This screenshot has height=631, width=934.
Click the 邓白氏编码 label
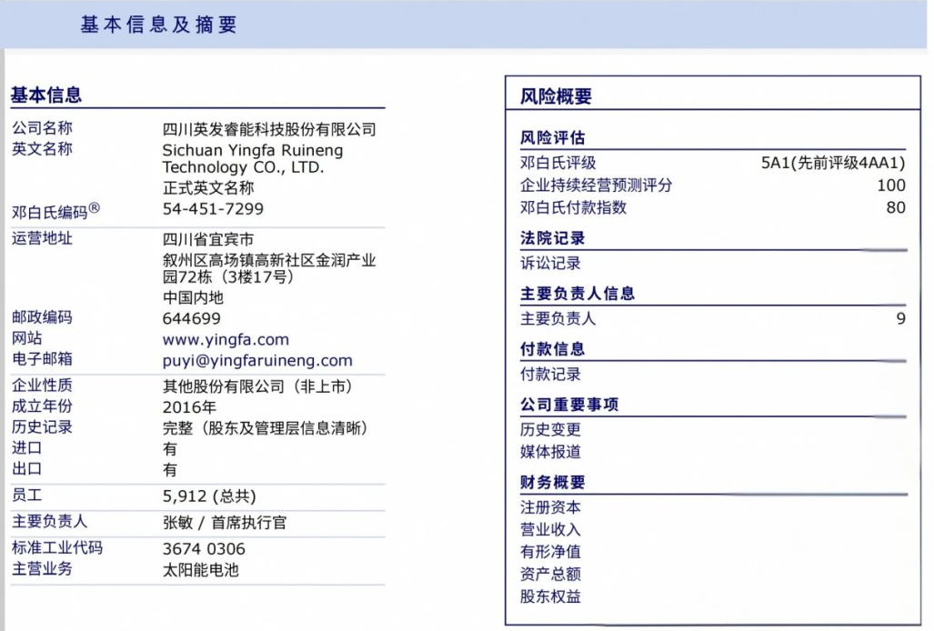[56, 211]
